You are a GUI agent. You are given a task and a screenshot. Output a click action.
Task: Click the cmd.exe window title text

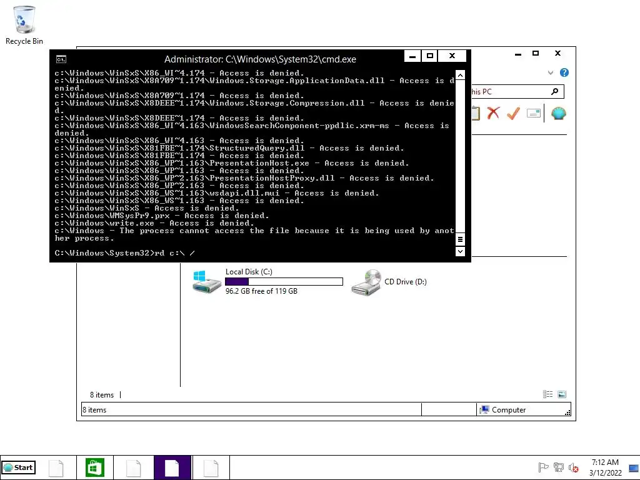tap(260, 59)
